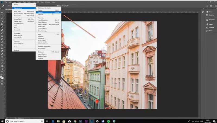This screenshot has height=123, width=217.
Task: Toggle the Show Sampling Ring checkbox
Action: point(58,5)
